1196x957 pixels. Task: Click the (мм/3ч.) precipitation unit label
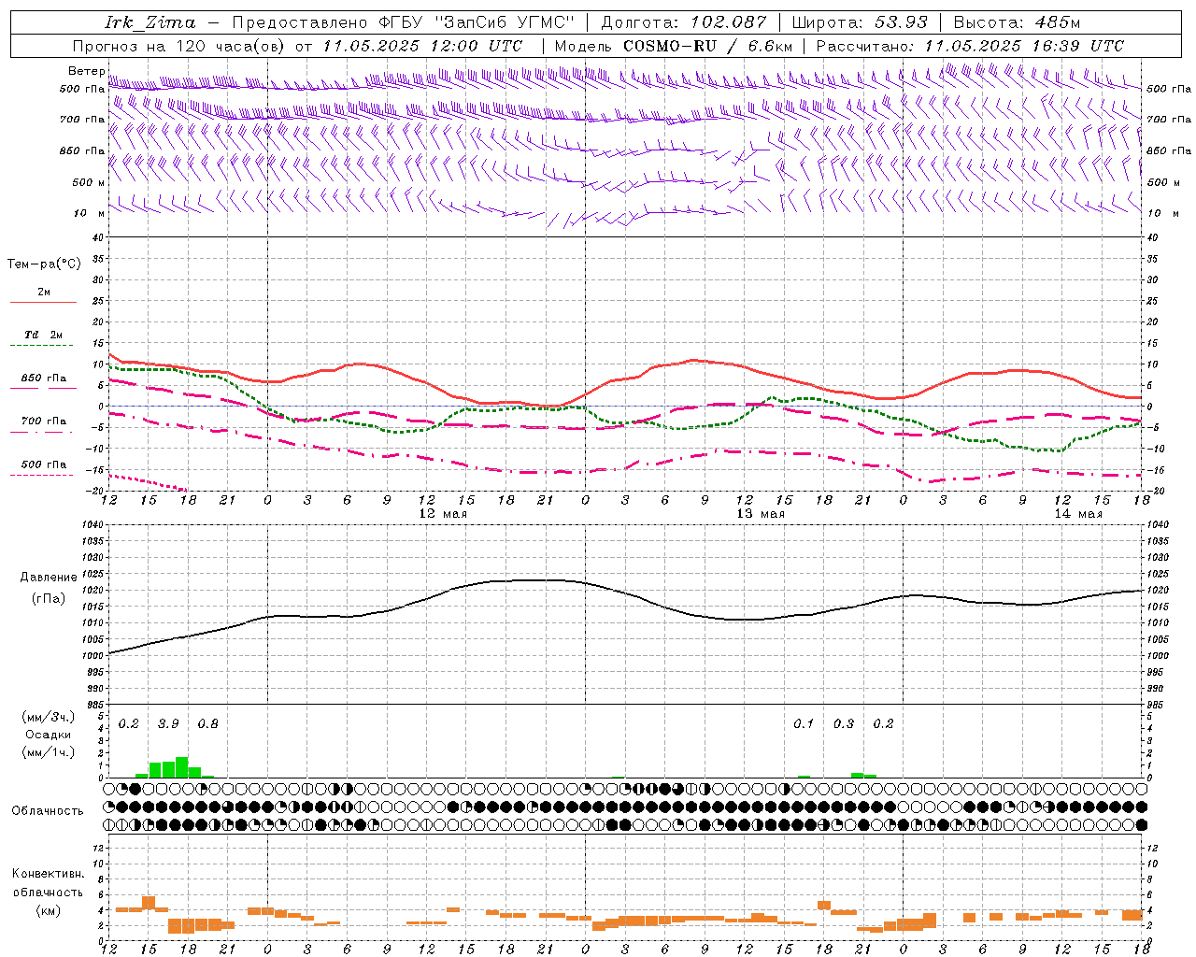click(x=49, y=718)
